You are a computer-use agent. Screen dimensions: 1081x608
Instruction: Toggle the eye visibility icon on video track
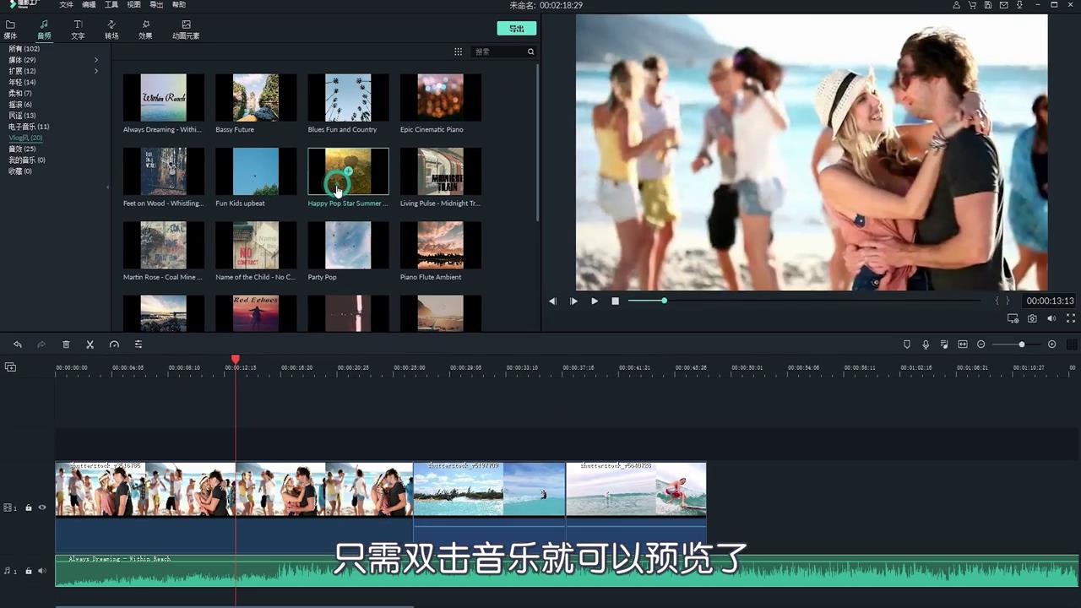point(44,508)
